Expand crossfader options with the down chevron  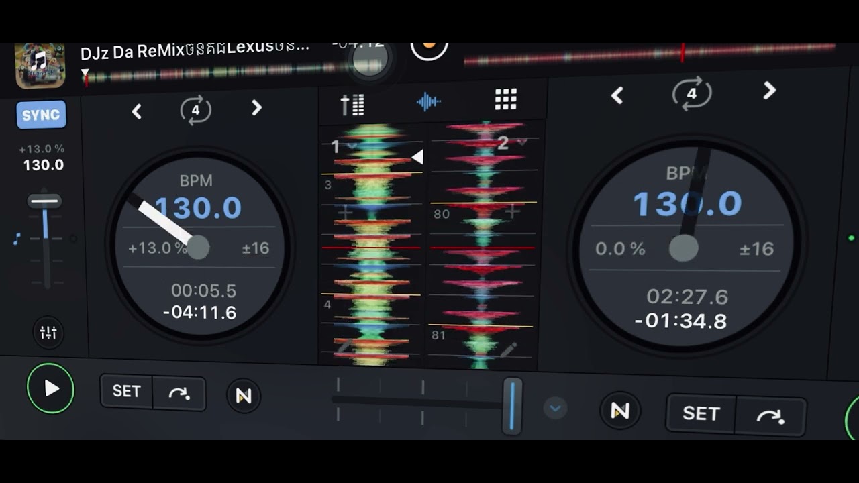coord(555,408)
